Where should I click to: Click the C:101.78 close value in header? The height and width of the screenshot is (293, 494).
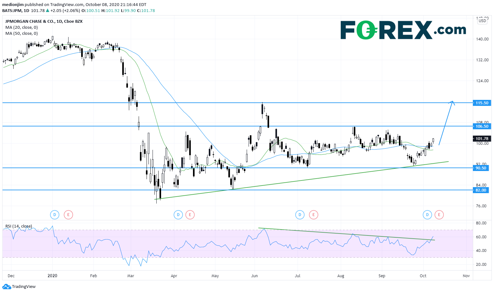coord(146,10)
